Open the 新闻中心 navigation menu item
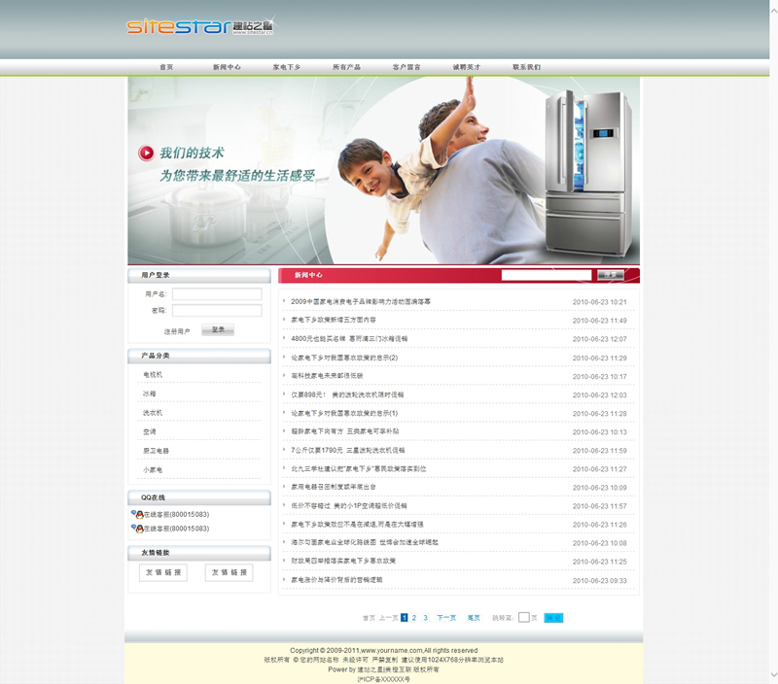The image size is (778, 684). (x=227, y=67)
